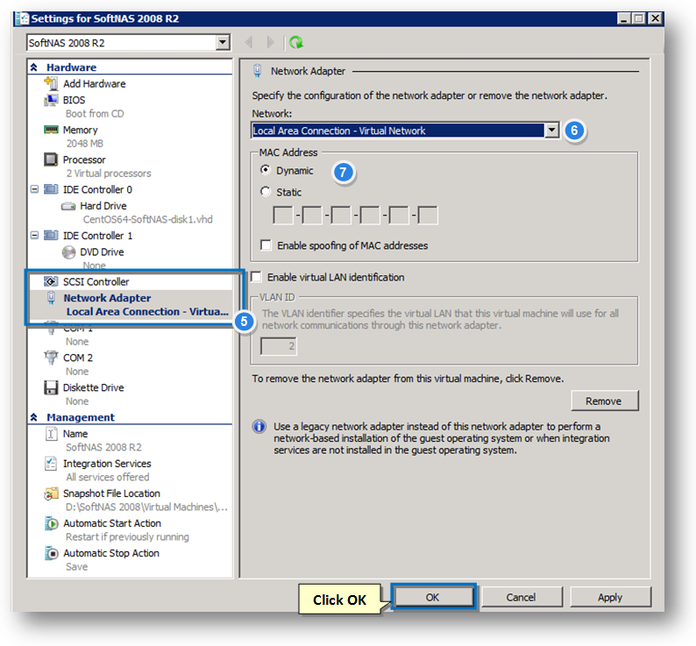Viewport: 696px width, 646px height.
Task: Click the Memory chip icon
Action: tap(51, 129)
